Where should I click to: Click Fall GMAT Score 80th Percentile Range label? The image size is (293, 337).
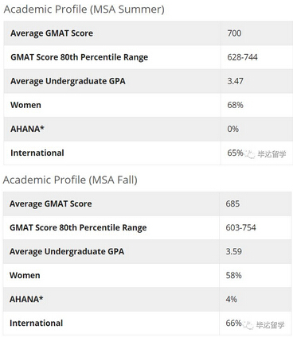(x=78, y=228)
